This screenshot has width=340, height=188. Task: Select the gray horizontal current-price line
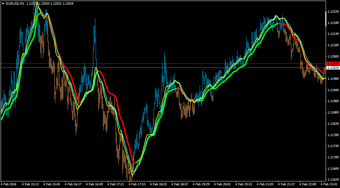pos(163,68)
